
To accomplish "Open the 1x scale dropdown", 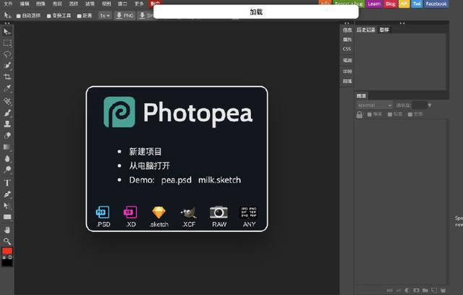I will 105,15.
